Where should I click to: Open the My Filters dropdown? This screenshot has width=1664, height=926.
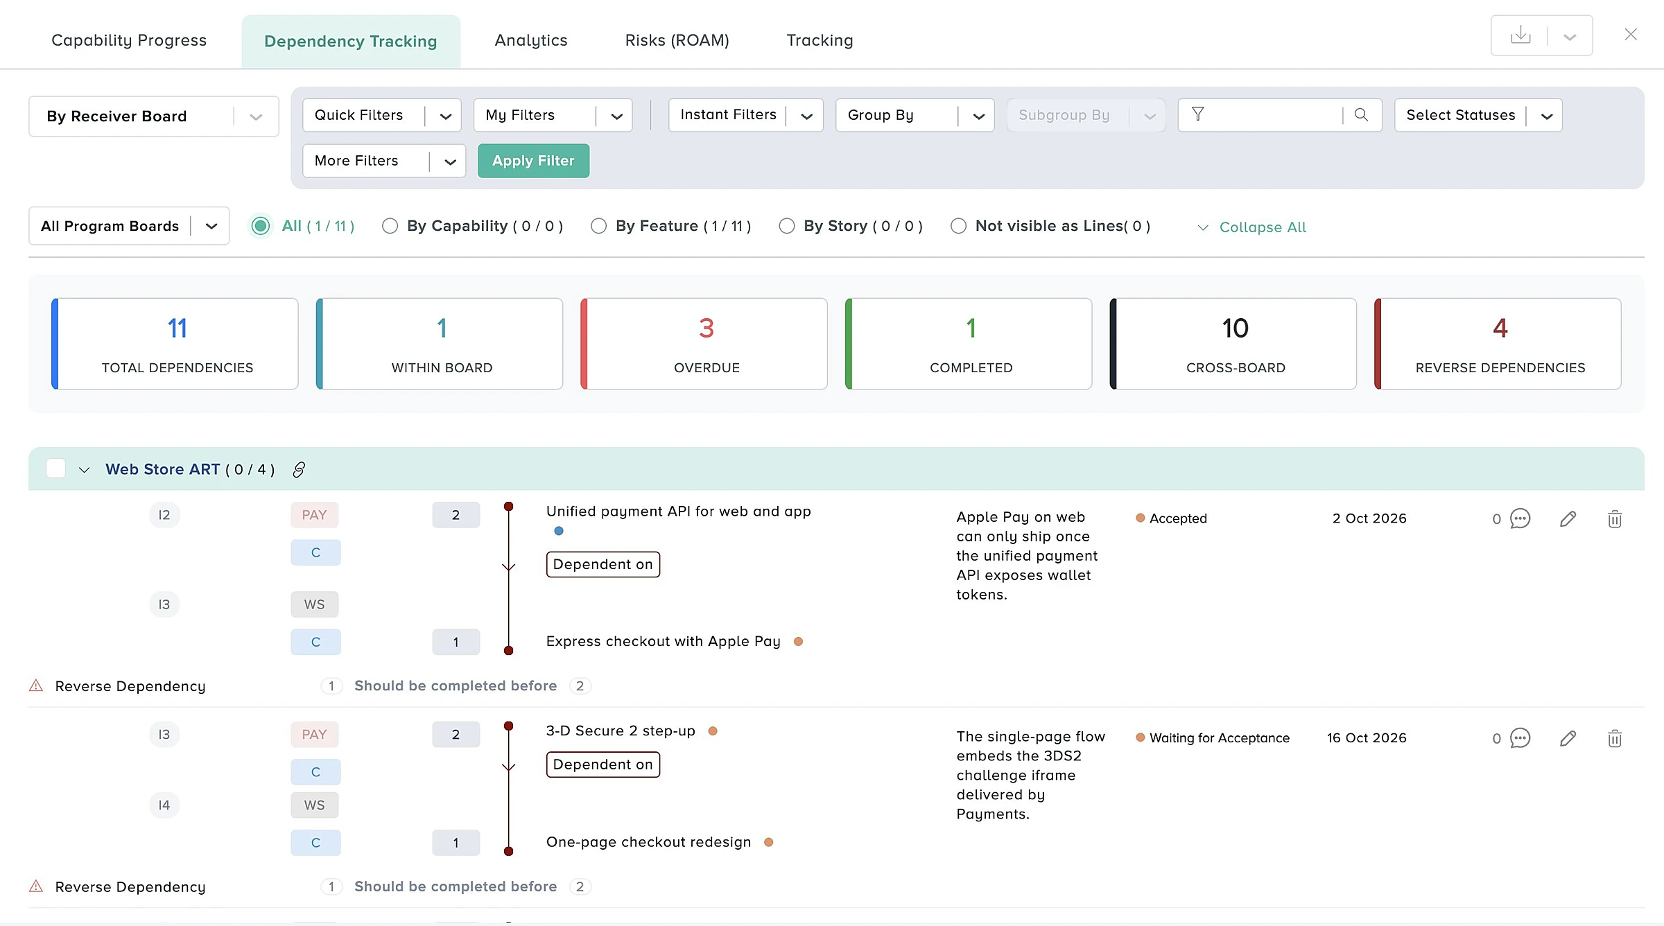[x=553, y=115]
